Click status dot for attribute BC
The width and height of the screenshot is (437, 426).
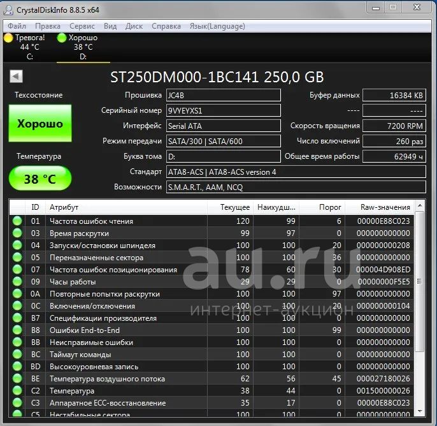(x=17, y=355)
